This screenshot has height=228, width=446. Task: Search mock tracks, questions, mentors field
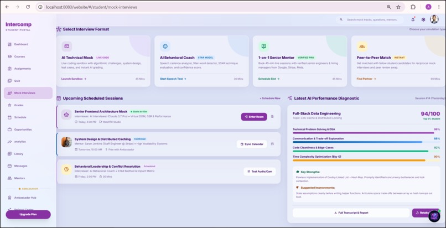[x=370, y=19]
